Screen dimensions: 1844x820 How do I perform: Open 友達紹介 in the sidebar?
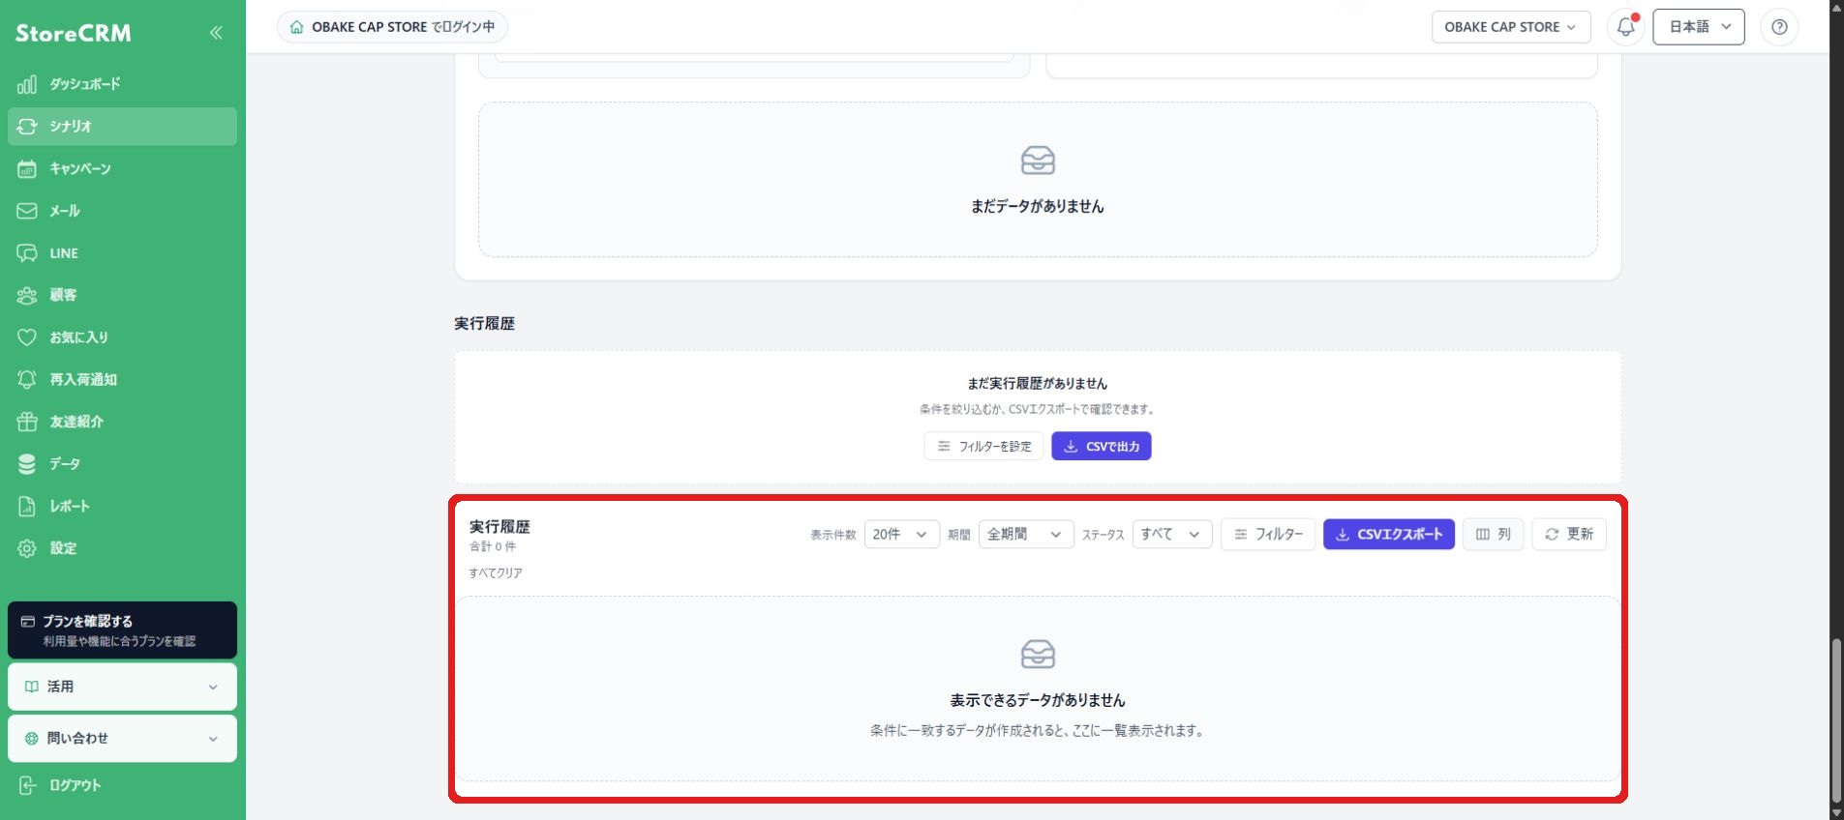(x=122, y=422)
